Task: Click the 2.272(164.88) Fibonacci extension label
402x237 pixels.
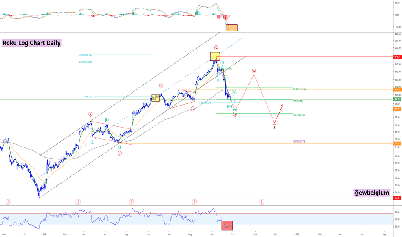Action: click(x=86, y=62)
